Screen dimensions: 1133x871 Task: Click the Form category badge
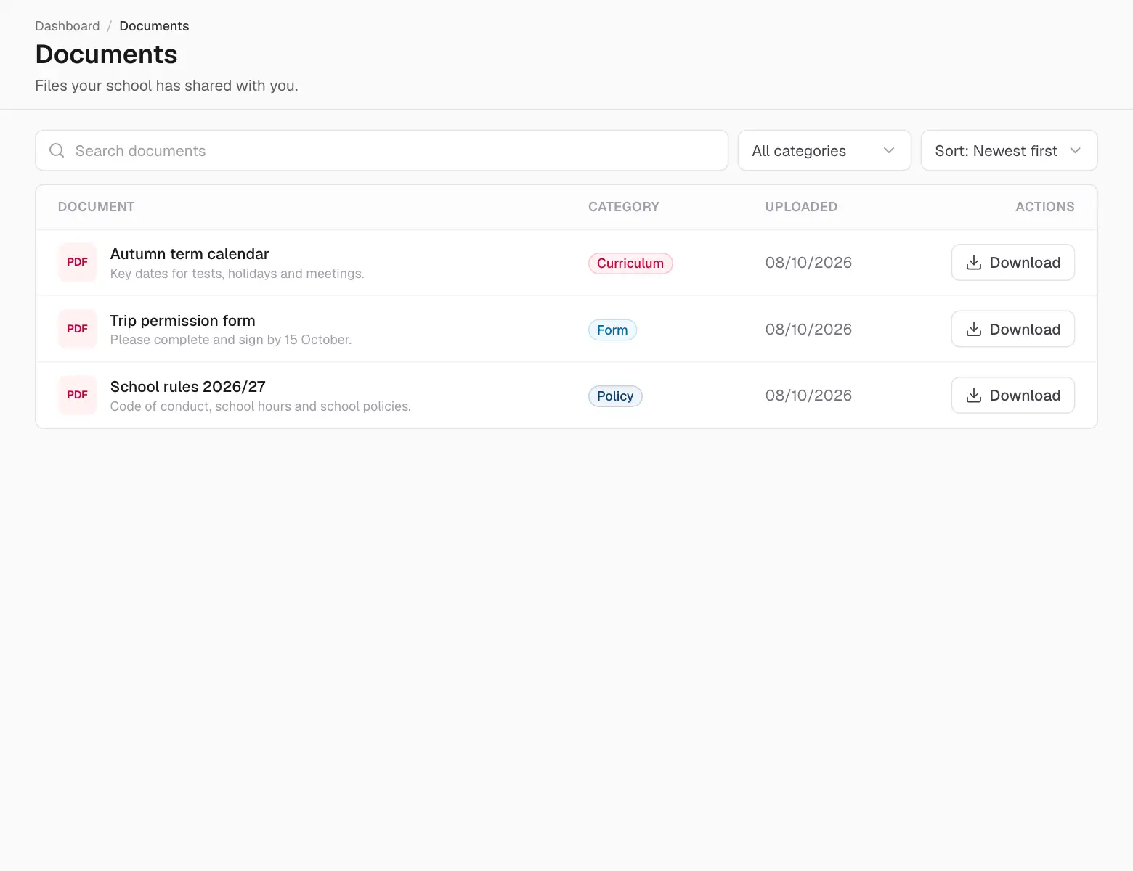612,330
